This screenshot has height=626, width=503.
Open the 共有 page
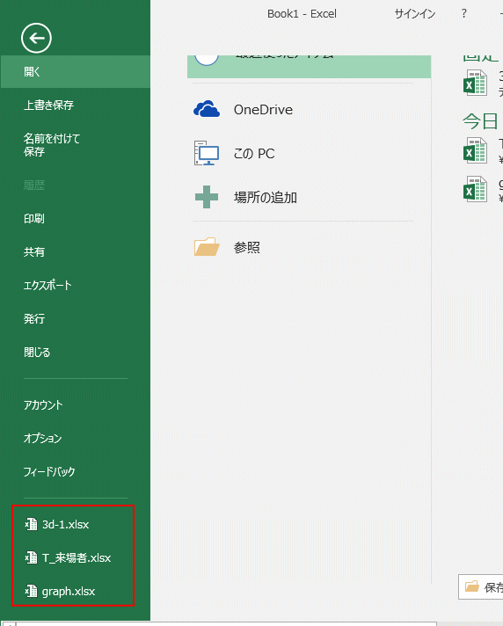click(34, 252)
